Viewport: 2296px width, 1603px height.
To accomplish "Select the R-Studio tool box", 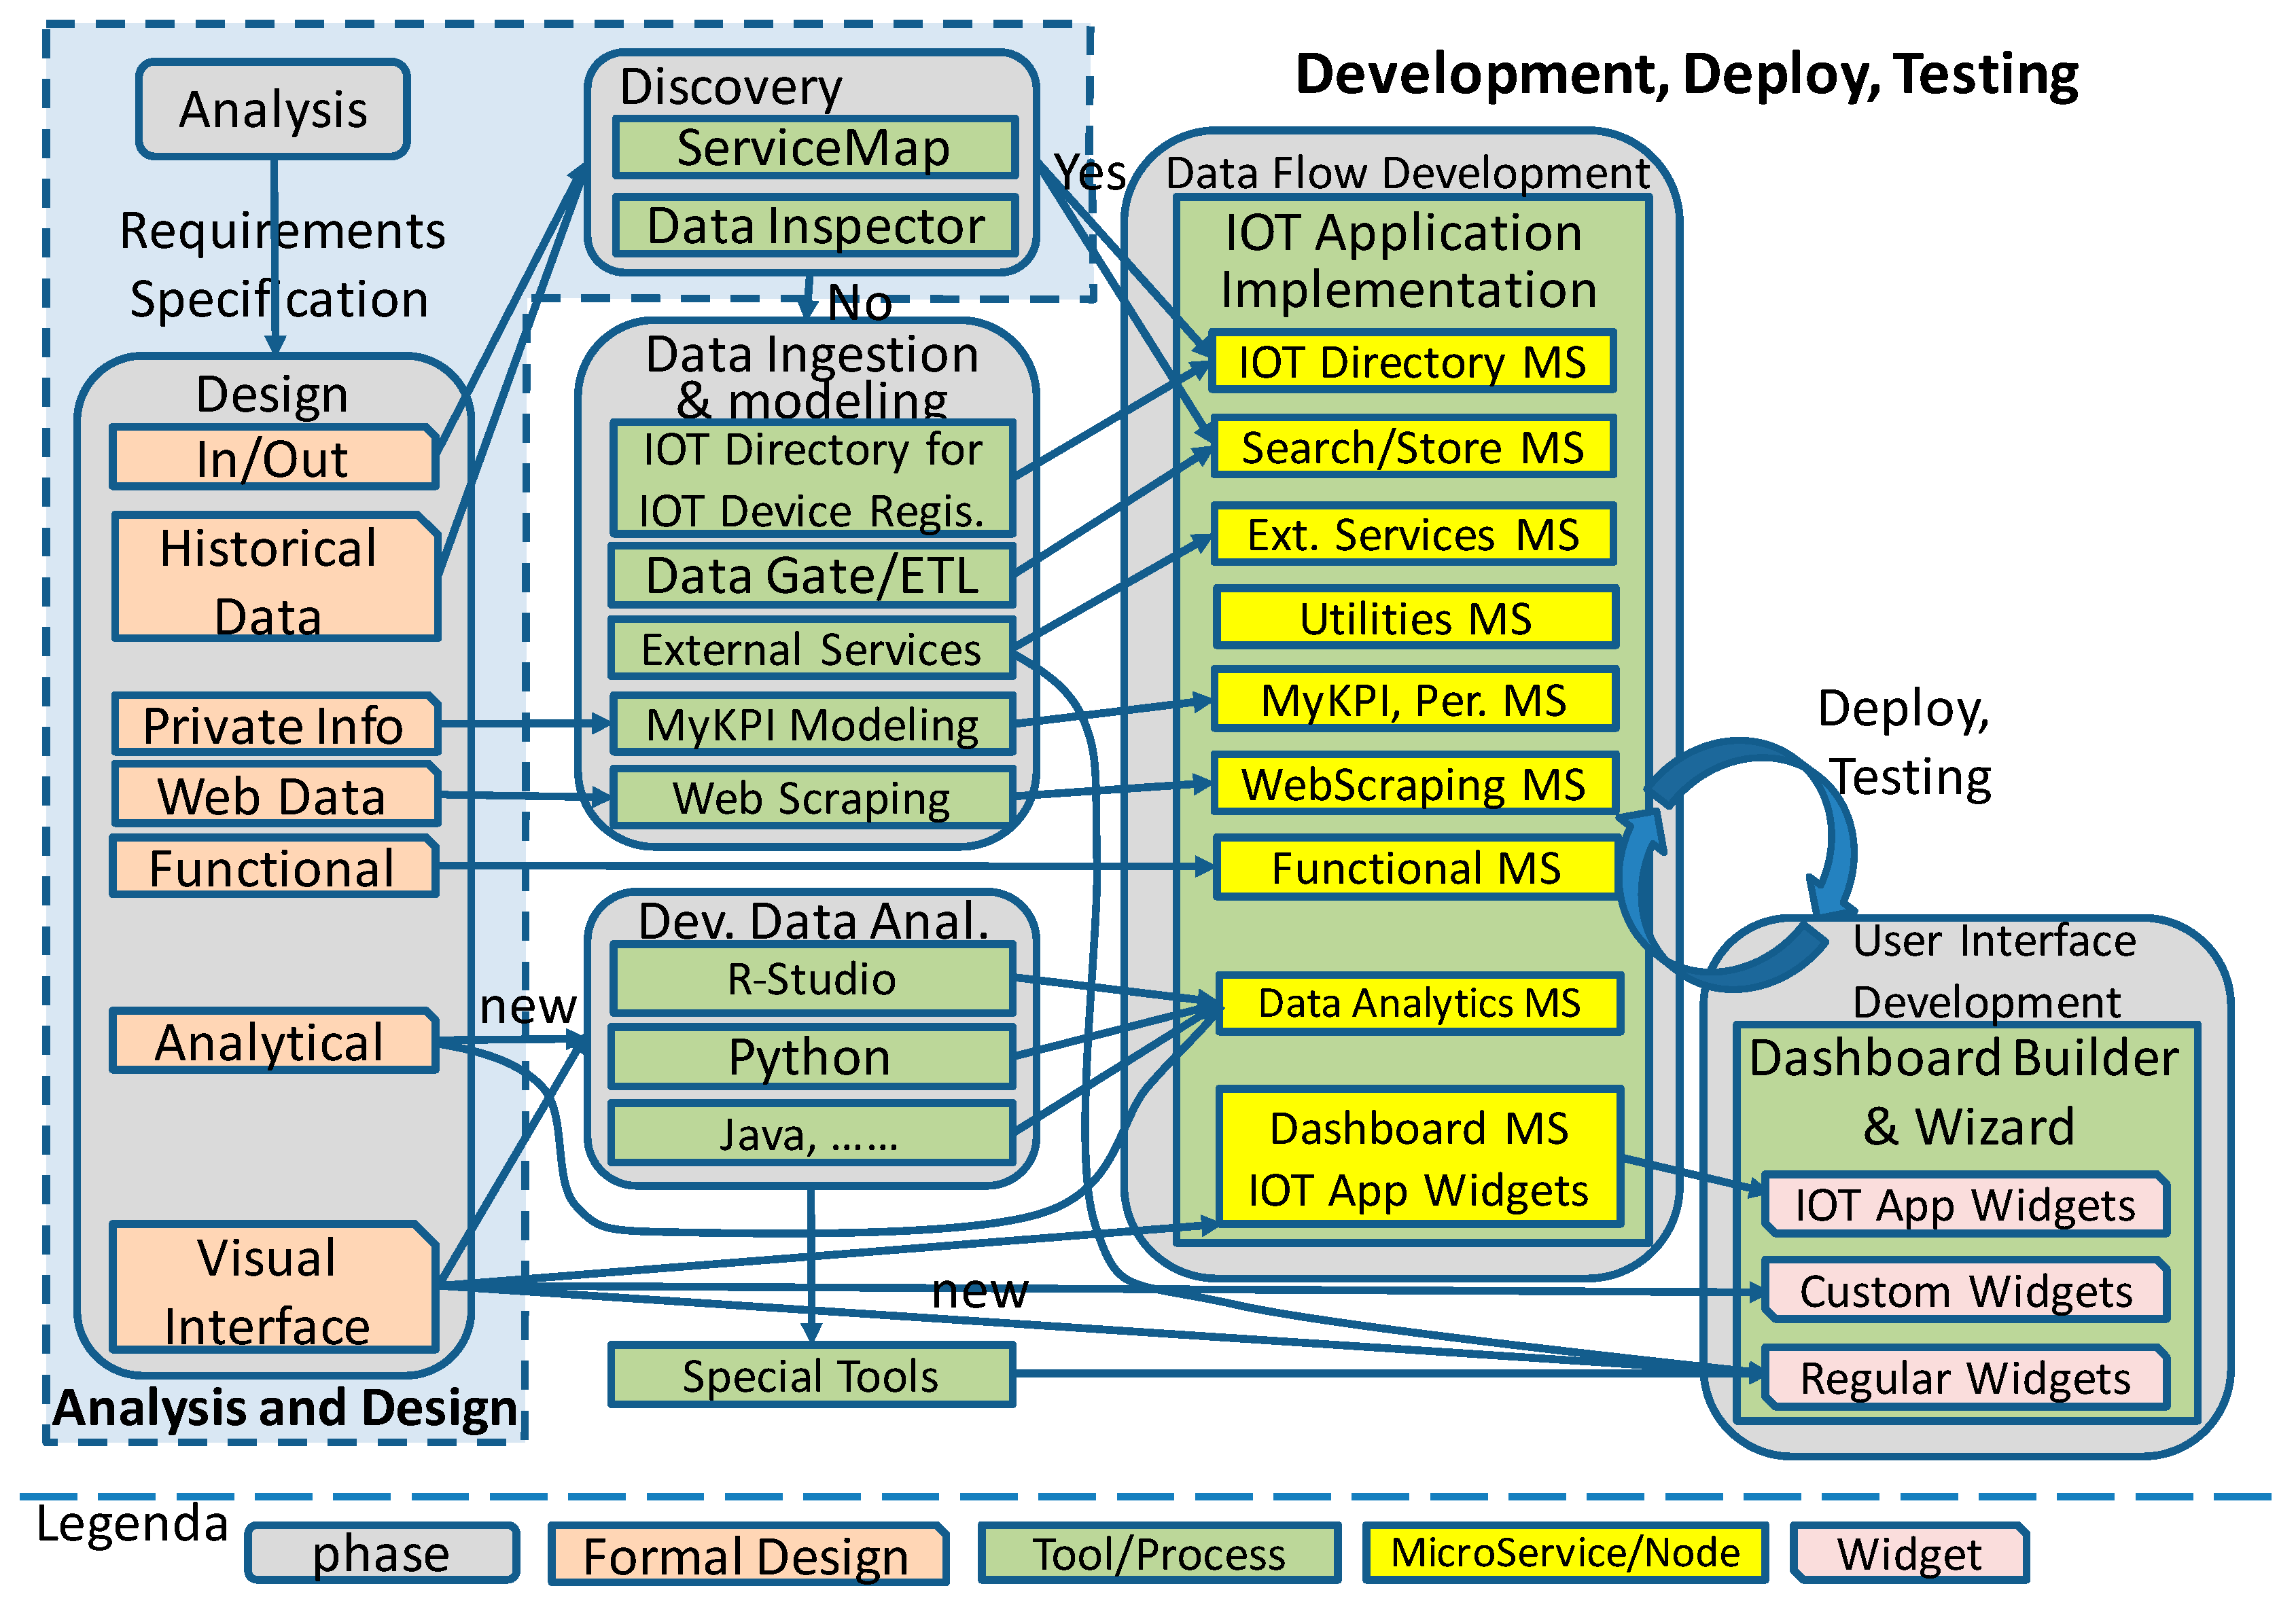I will [x=811, y=979].
